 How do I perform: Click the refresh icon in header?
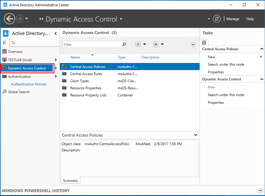pyautogui.click(x=217, y=19)
